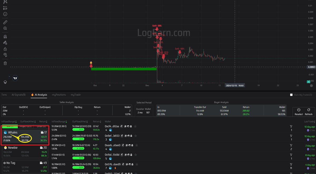Toggle hide all drawings eye icon
The height and width of the screenshot is (174, 316).
5,55
